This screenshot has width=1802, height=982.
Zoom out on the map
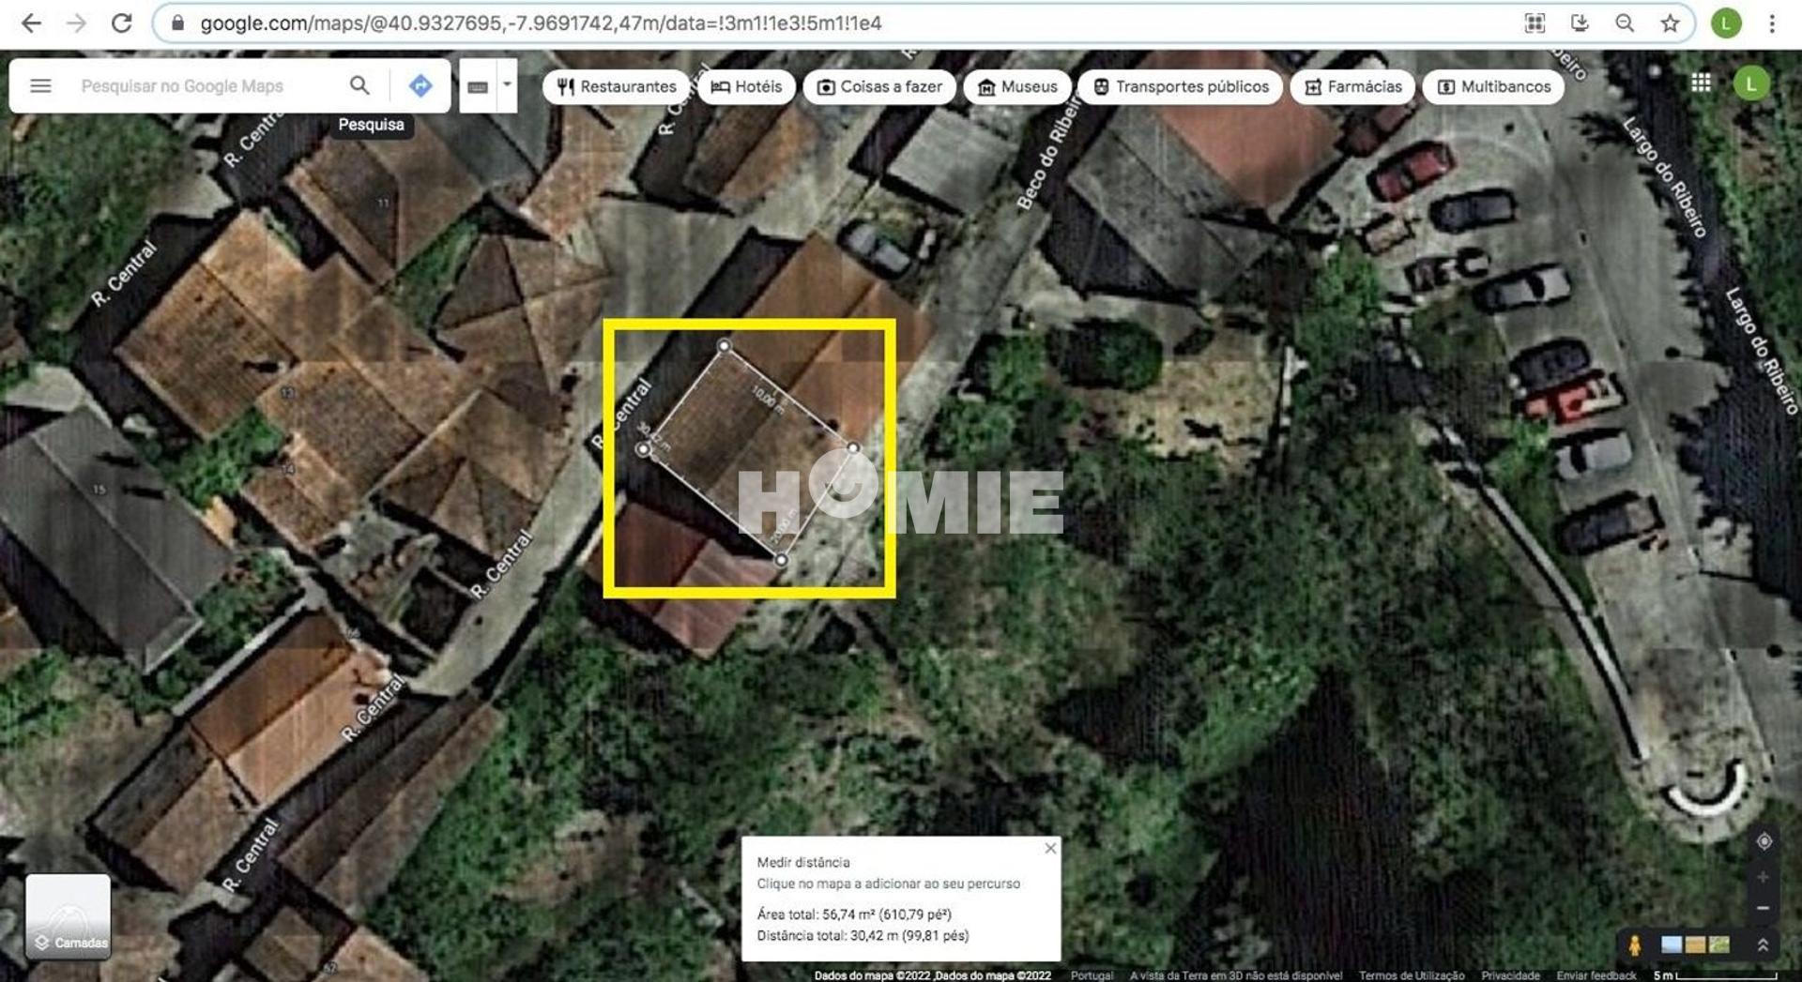[x=1764, y=908]
